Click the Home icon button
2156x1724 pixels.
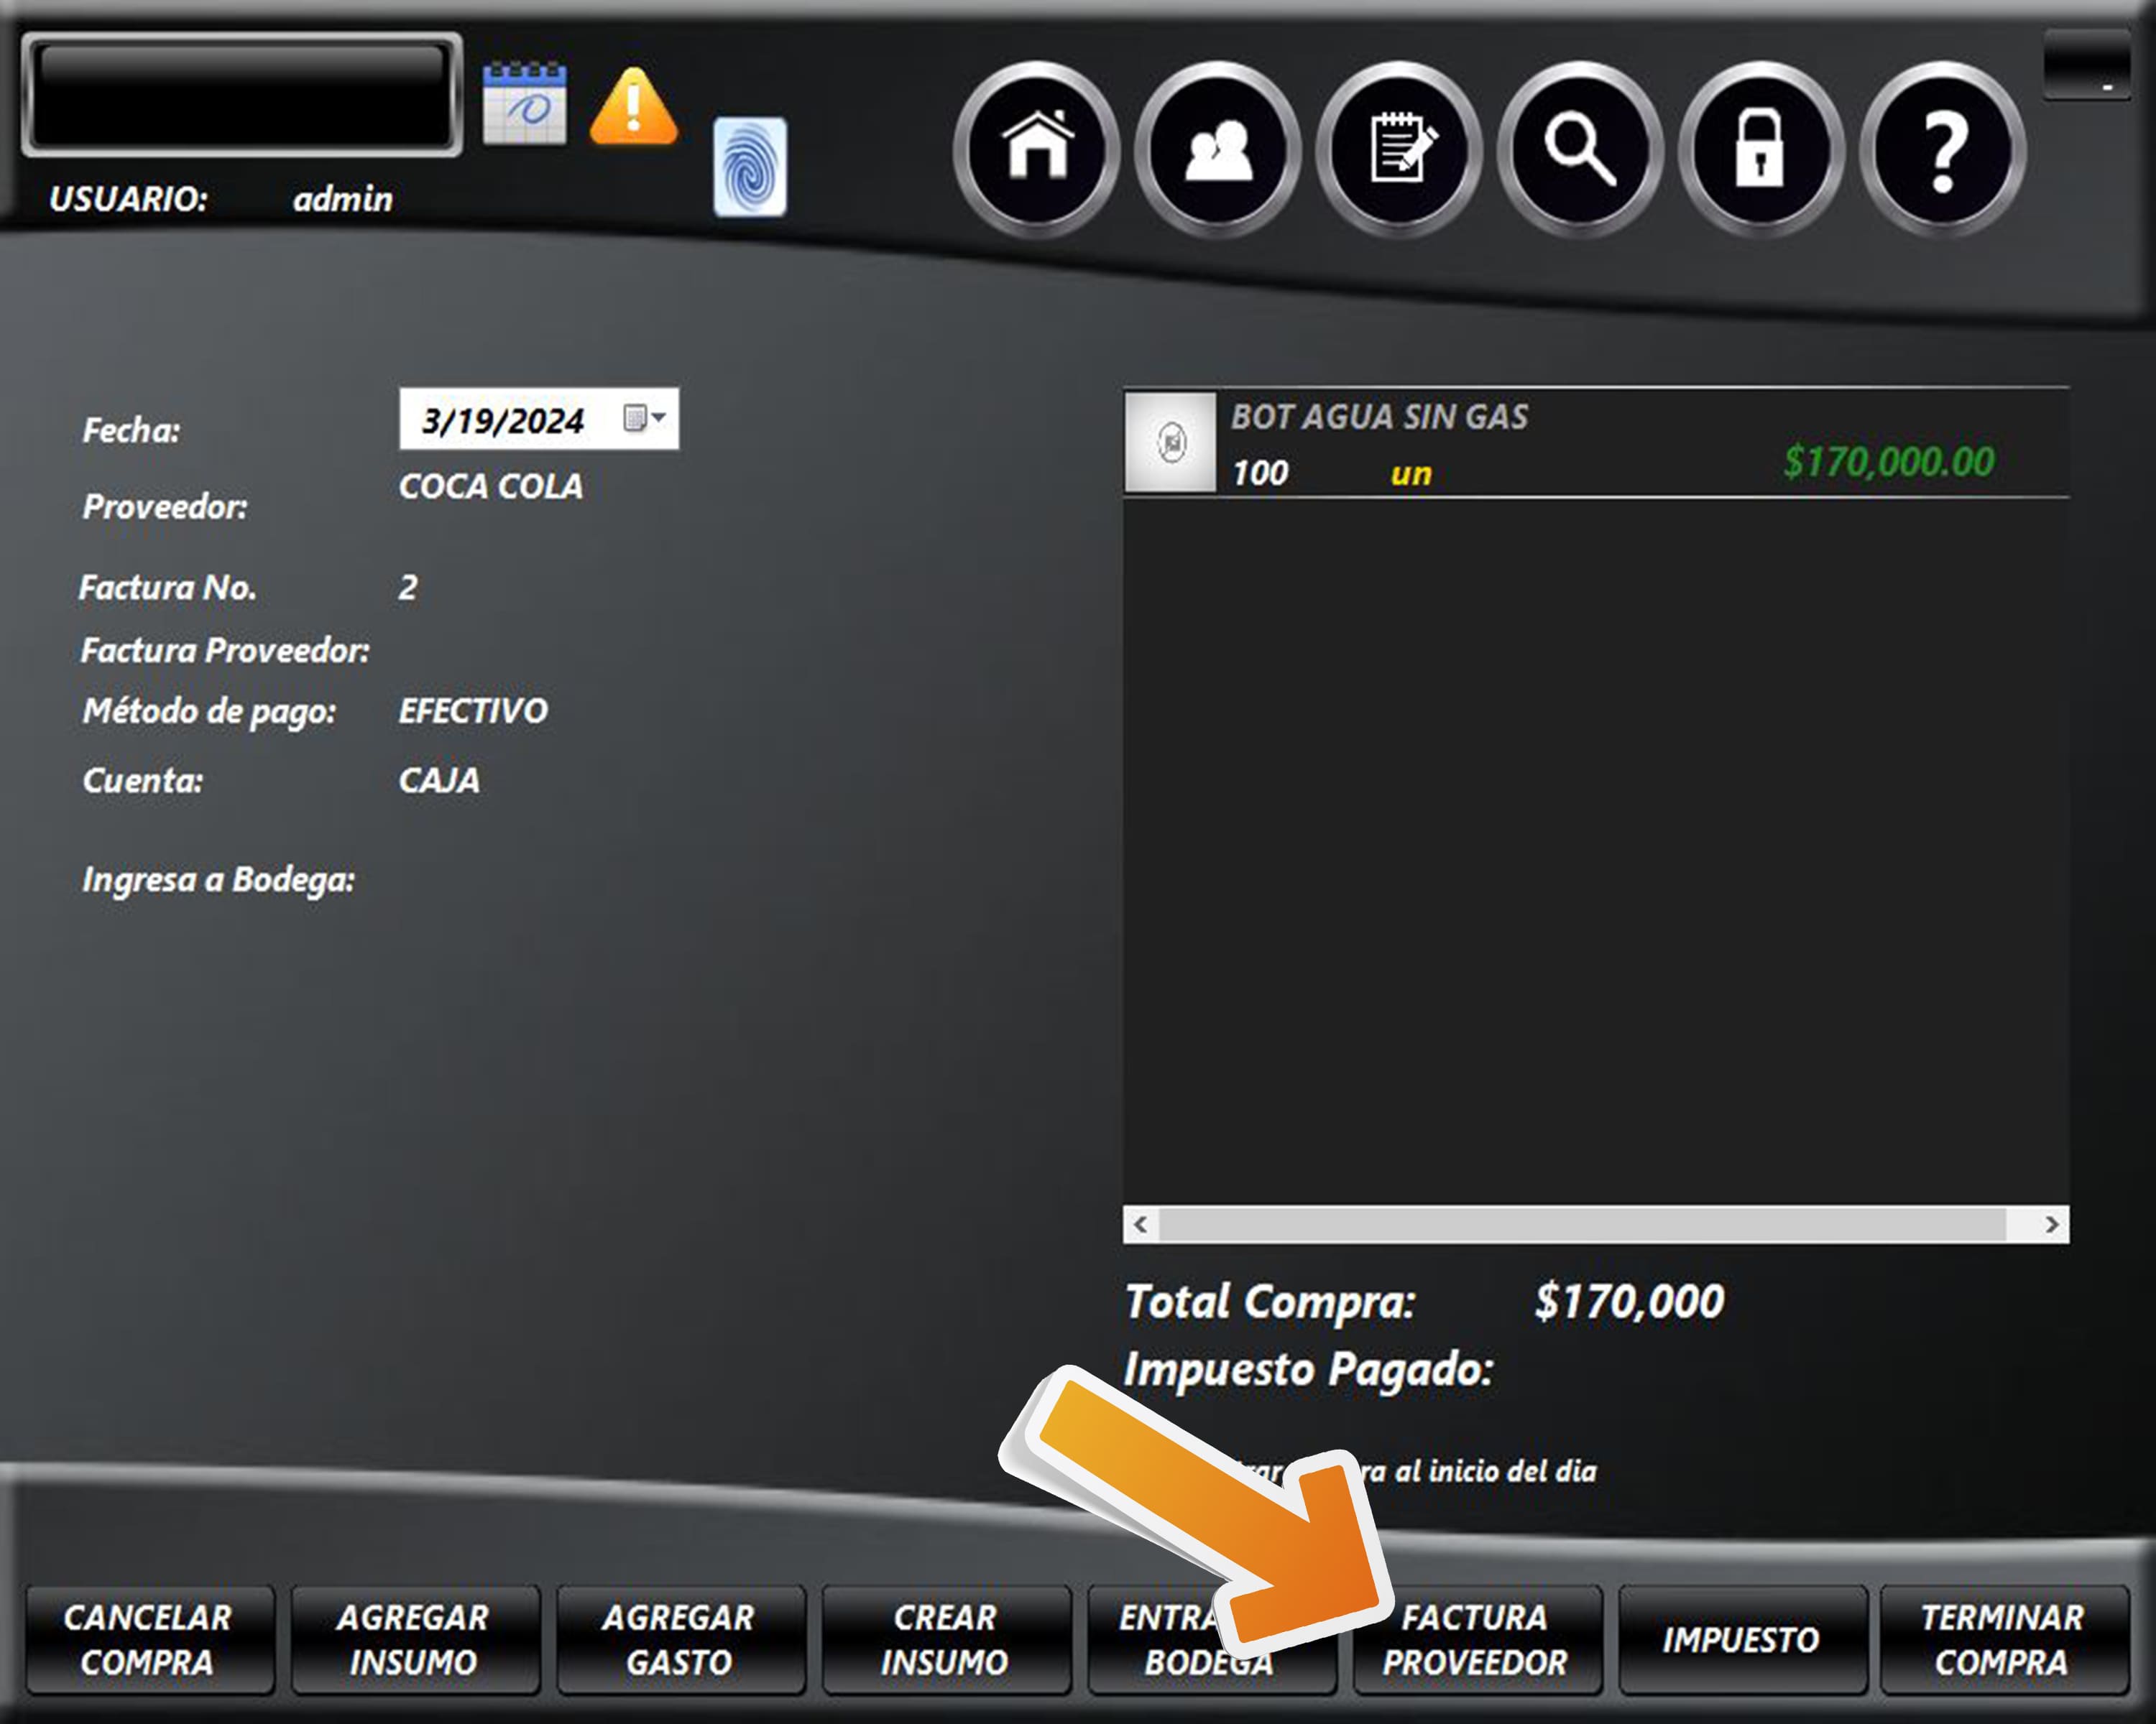click(x=1037, y=149)
